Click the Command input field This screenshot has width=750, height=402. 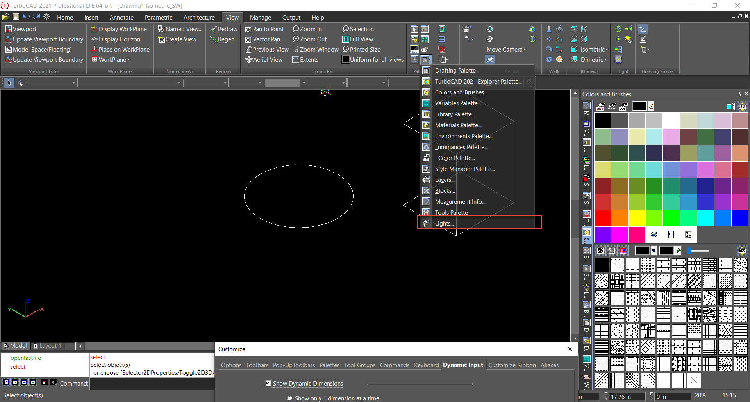[x=152, y=384]
